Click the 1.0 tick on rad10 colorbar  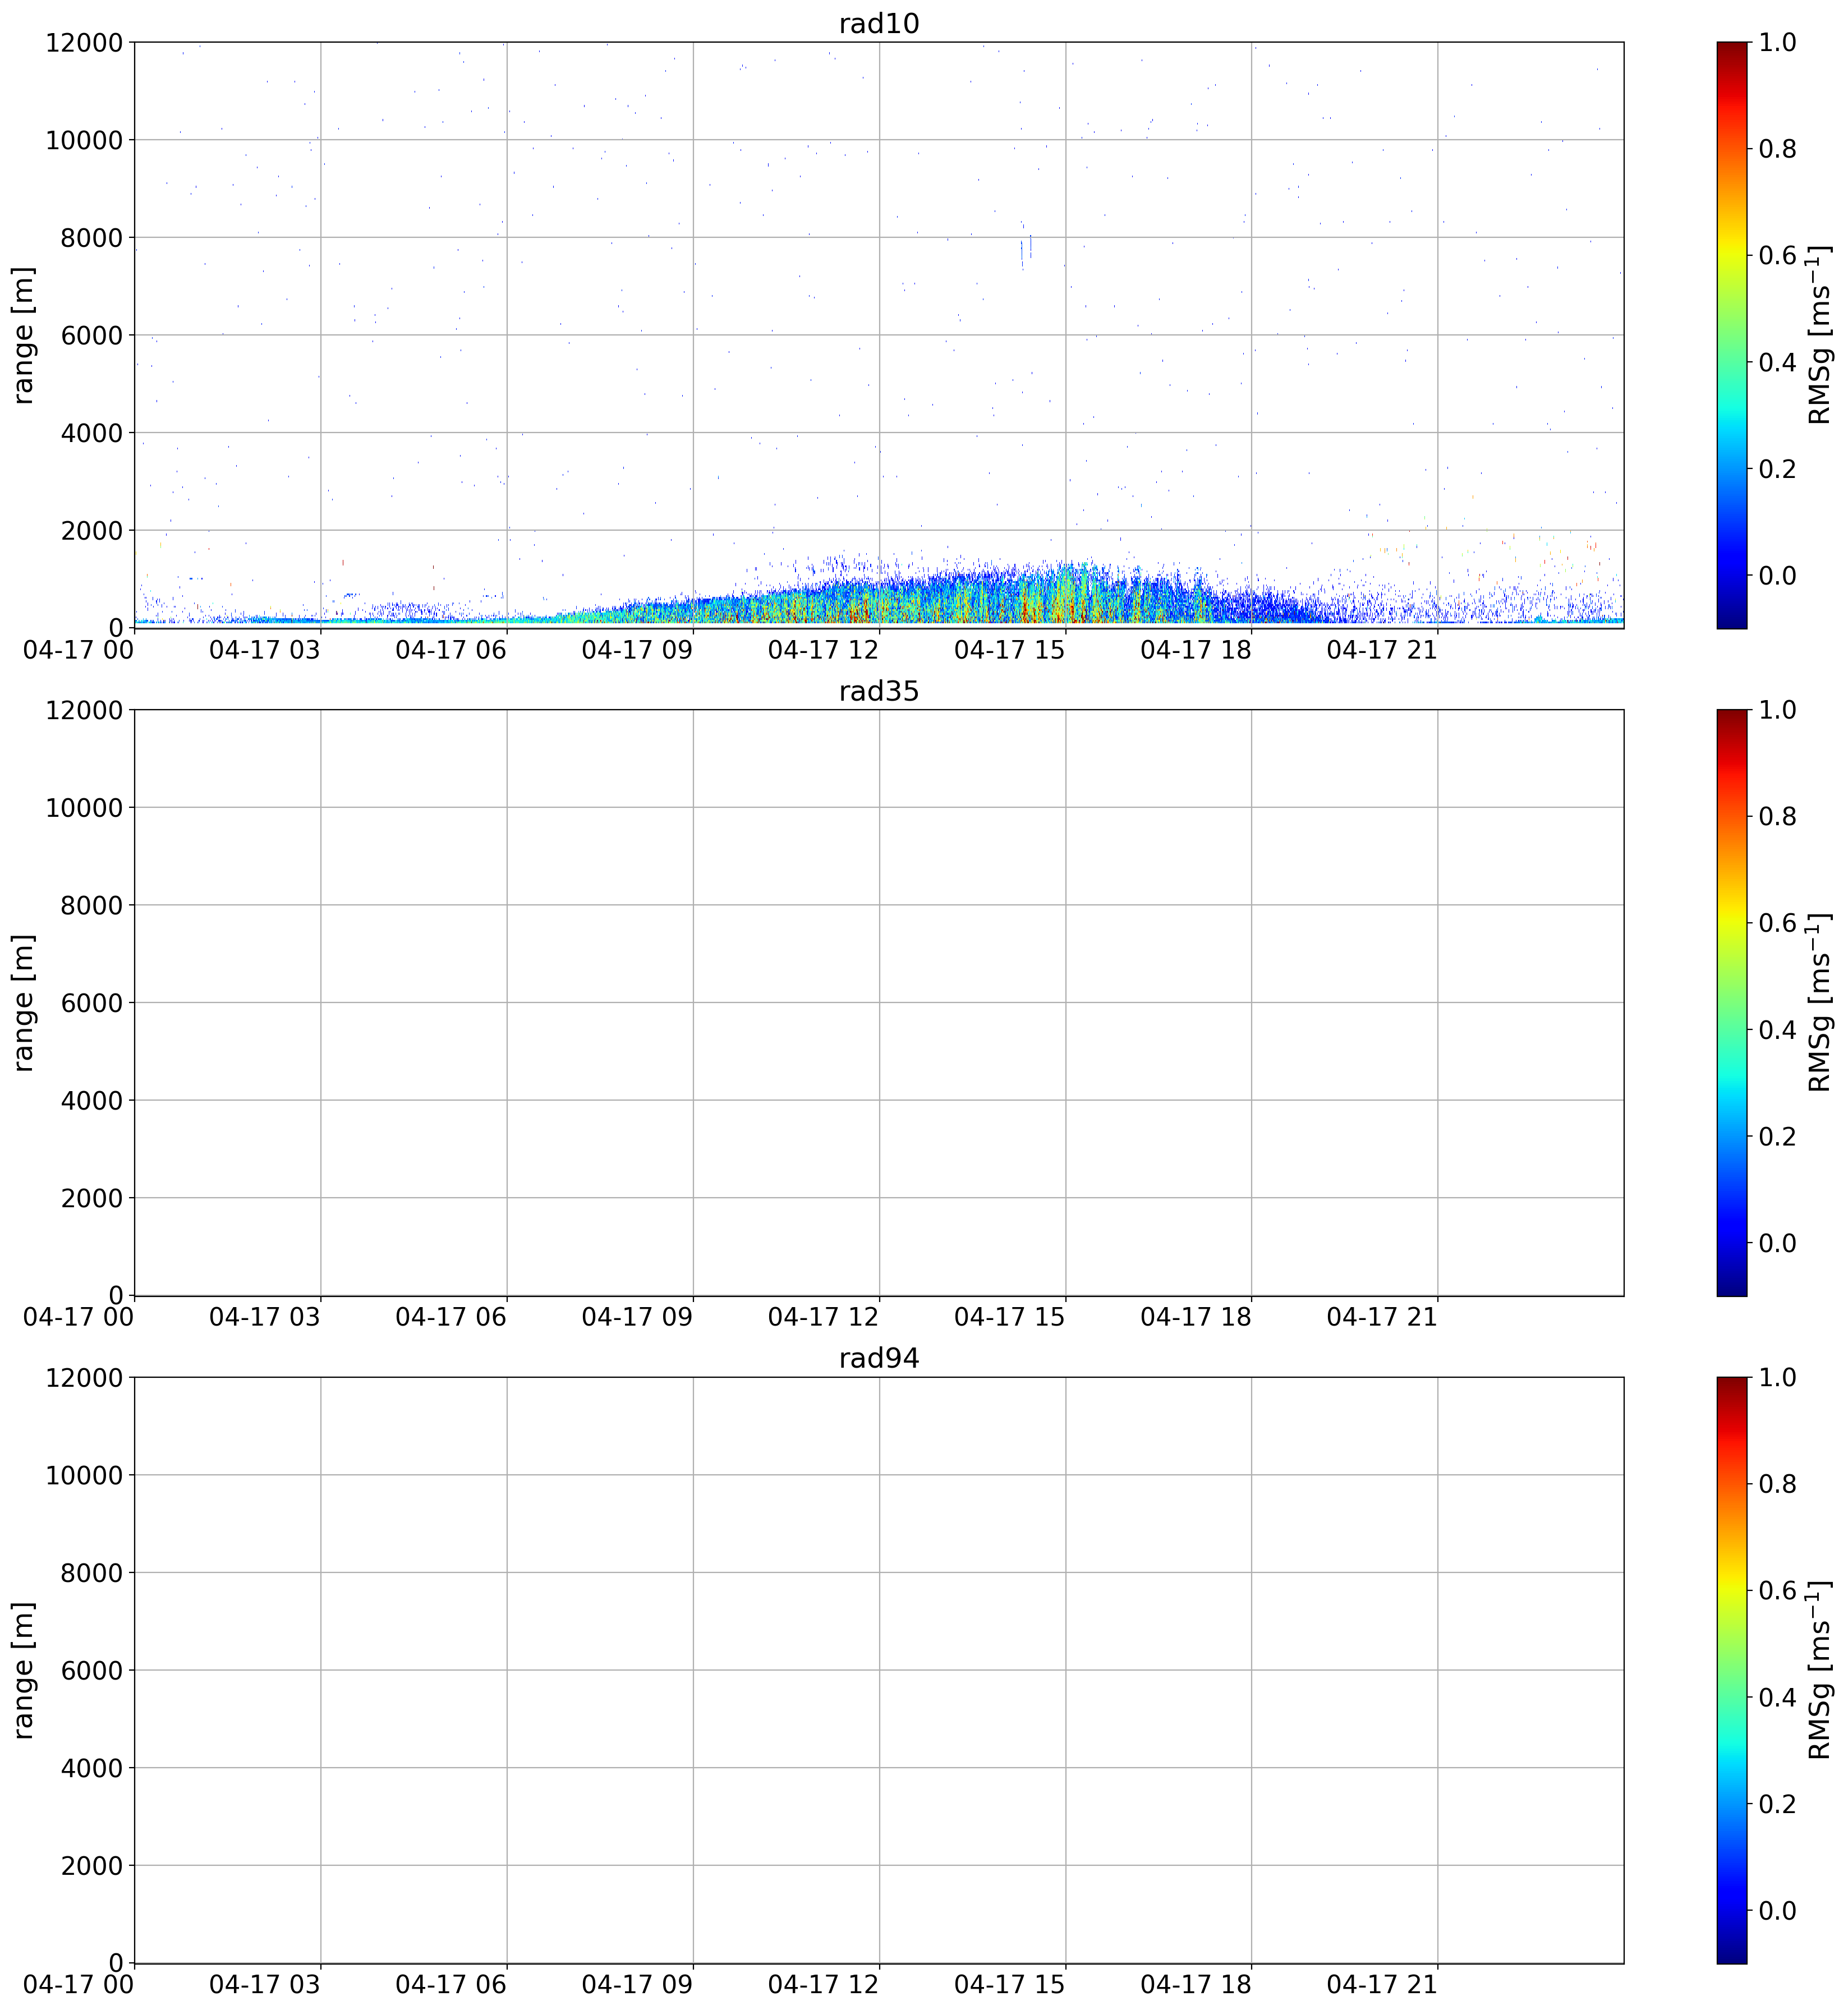[1777, 42]
